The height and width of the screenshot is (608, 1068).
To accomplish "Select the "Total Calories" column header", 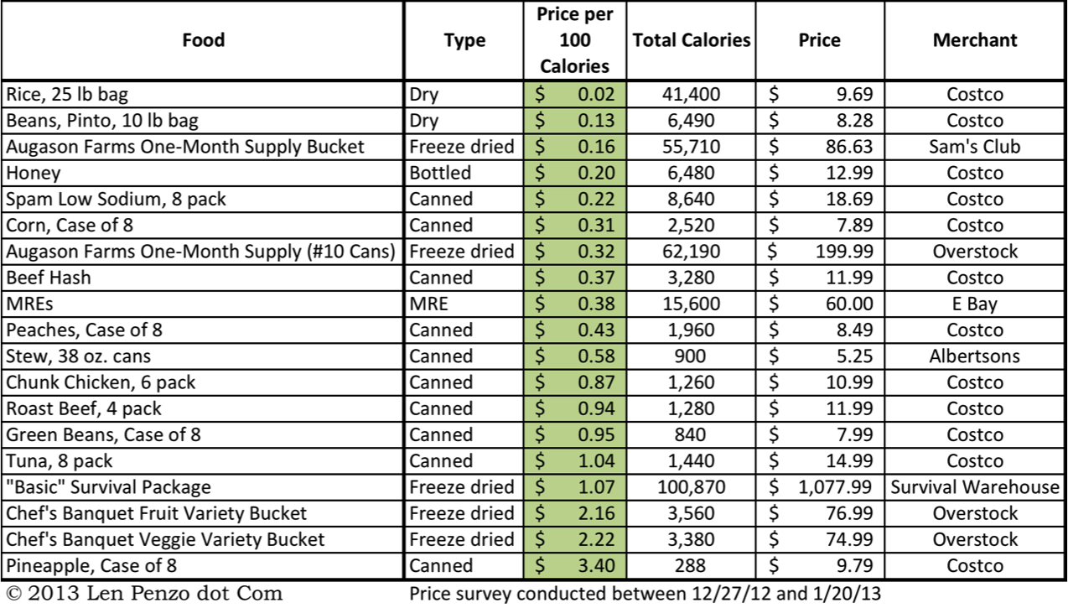I will pyautogui.click(x=691, y=40).
